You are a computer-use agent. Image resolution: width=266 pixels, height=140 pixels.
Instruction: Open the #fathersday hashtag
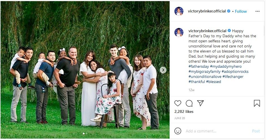pos(198,66)
